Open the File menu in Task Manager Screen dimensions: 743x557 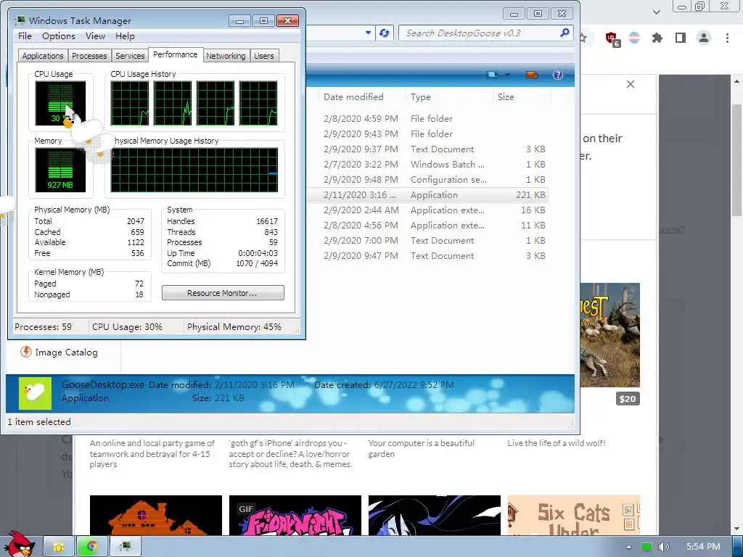[x=25, y=36]
